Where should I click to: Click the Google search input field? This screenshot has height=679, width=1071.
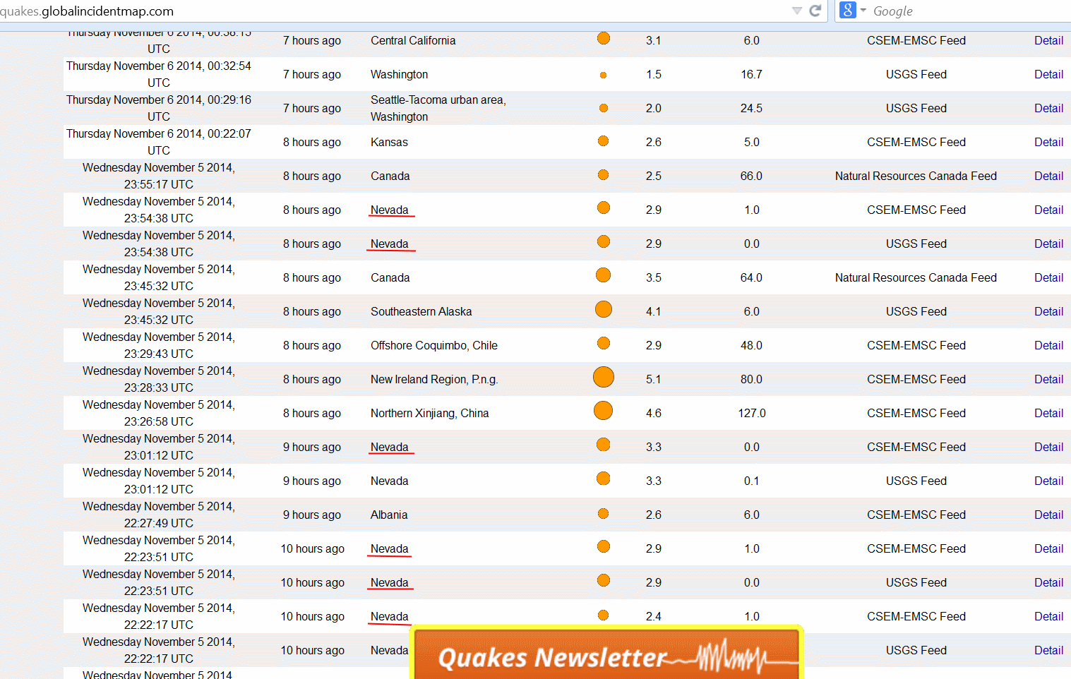[971, 11]
